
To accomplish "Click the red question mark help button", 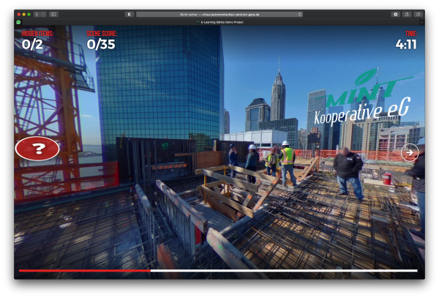I will tap(37, 149).
